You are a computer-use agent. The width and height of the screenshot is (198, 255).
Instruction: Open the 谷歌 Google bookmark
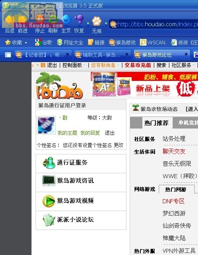click(43, 42)
